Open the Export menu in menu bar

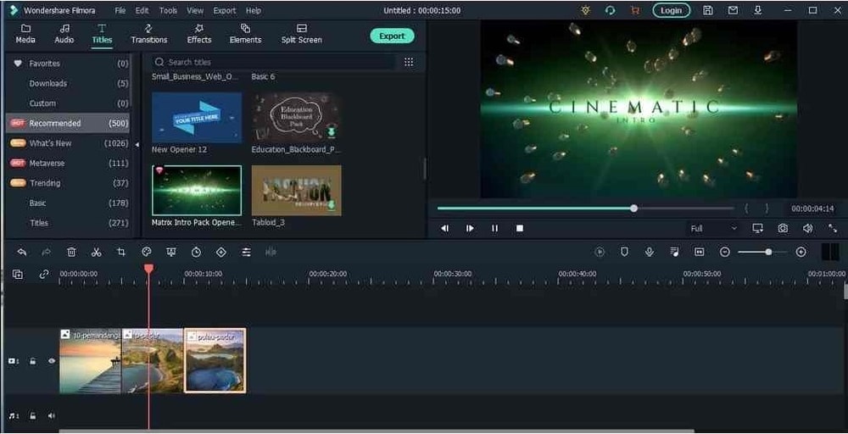[225, 10]
